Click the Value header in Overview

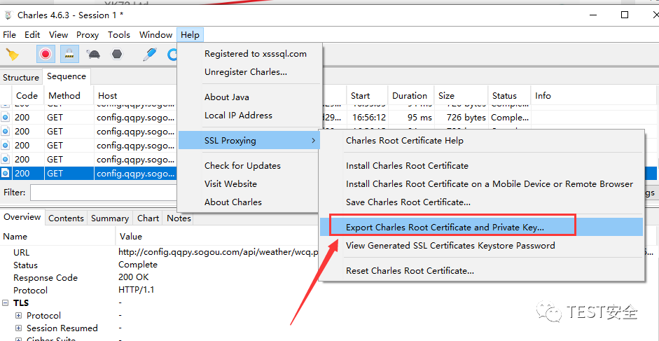(131, 236)
